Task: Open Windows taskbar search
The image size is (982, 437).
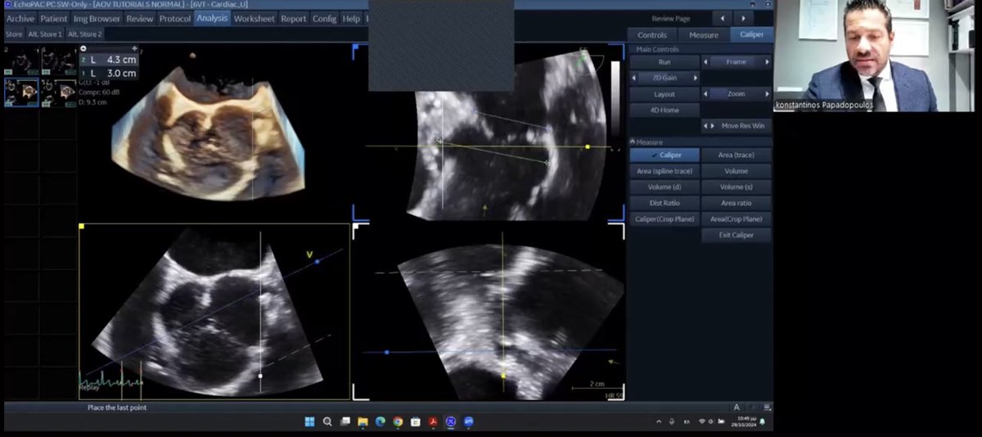Action: [x=327, y=421]
